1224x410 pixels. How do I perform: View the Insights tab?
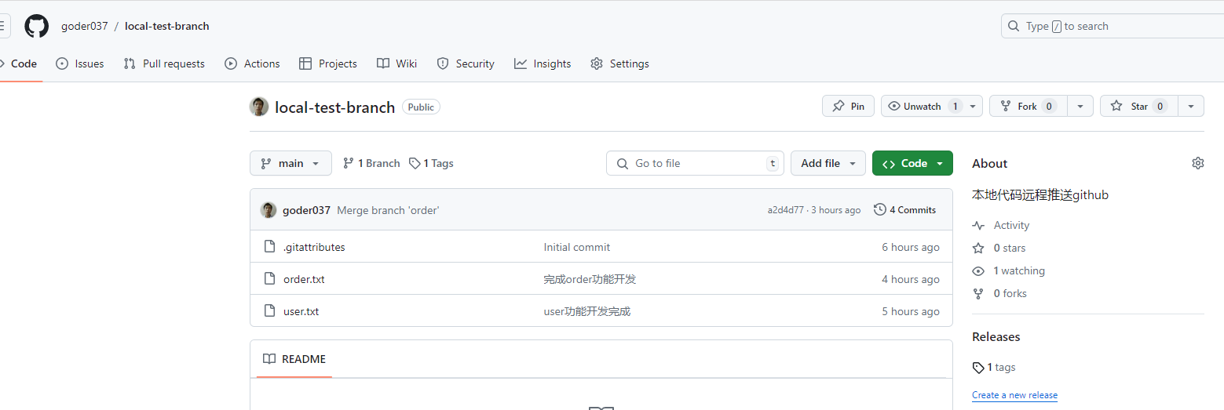pos(543,64)
